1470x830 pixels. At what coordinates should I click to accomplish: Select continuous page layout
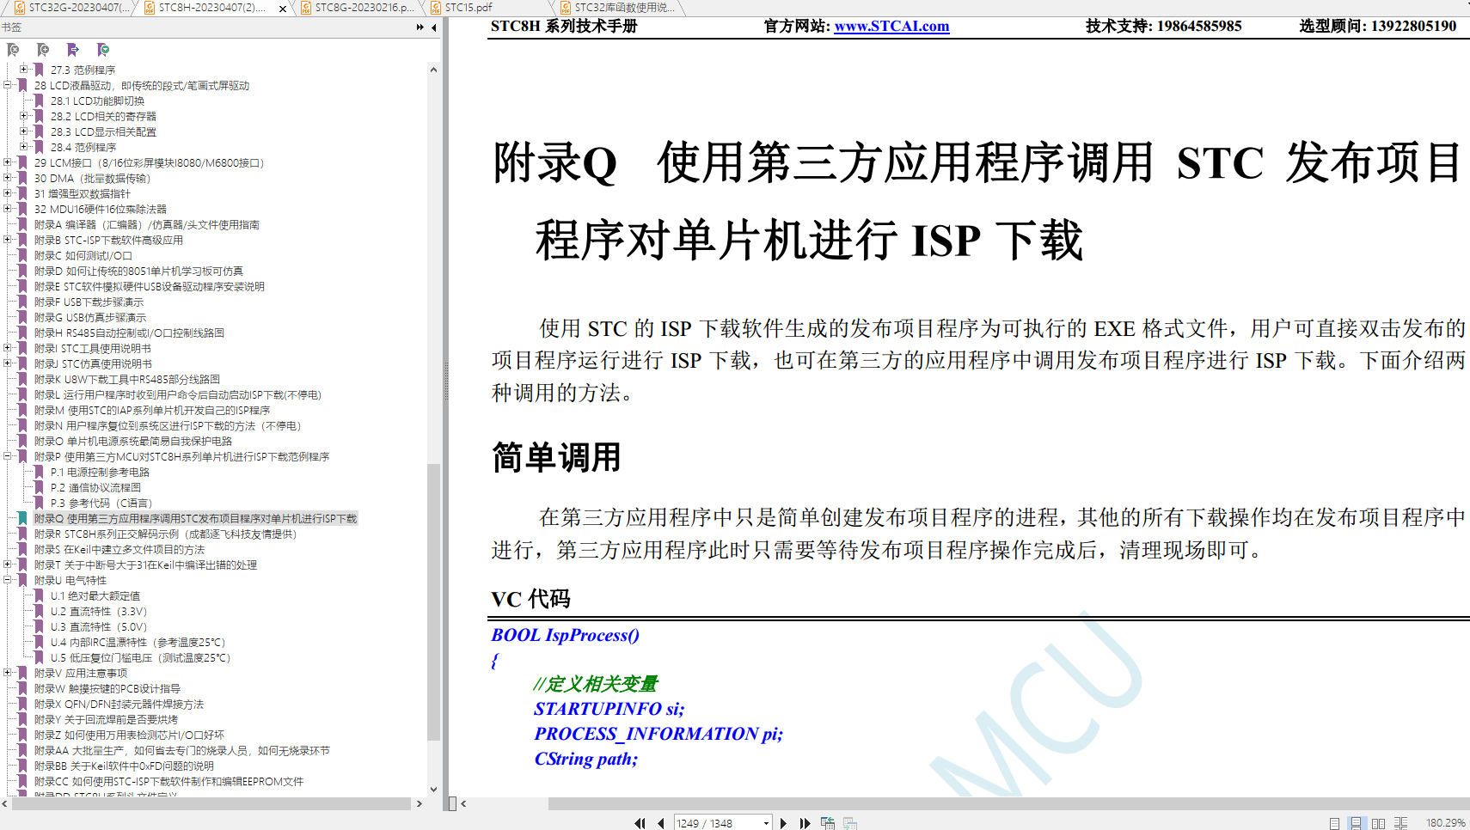pyautogui.click(x=1356, y=823)
